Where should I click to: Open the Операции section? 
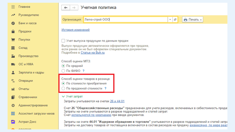(x=26, y=81)
